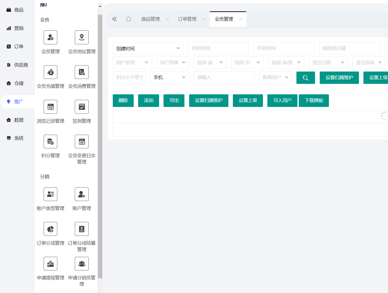Click 设置归属维护 beside the search button
Image resolution: width=388 pixels, height=293 pixels.
[x=339, y=78]
